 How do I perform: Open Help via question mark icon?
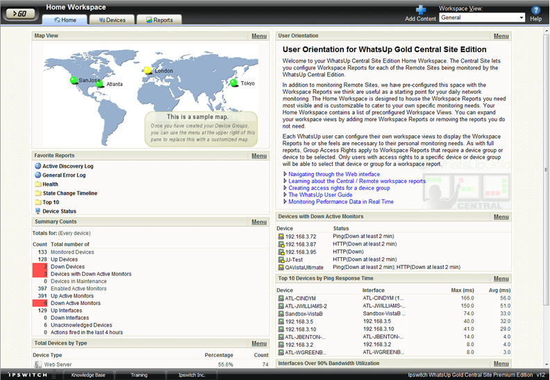(x=535, y=10)
